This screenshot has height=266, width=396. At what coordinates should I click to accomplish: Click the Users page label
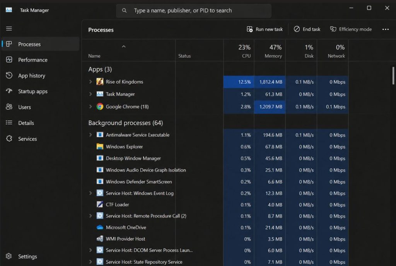(x=24, y=107)
